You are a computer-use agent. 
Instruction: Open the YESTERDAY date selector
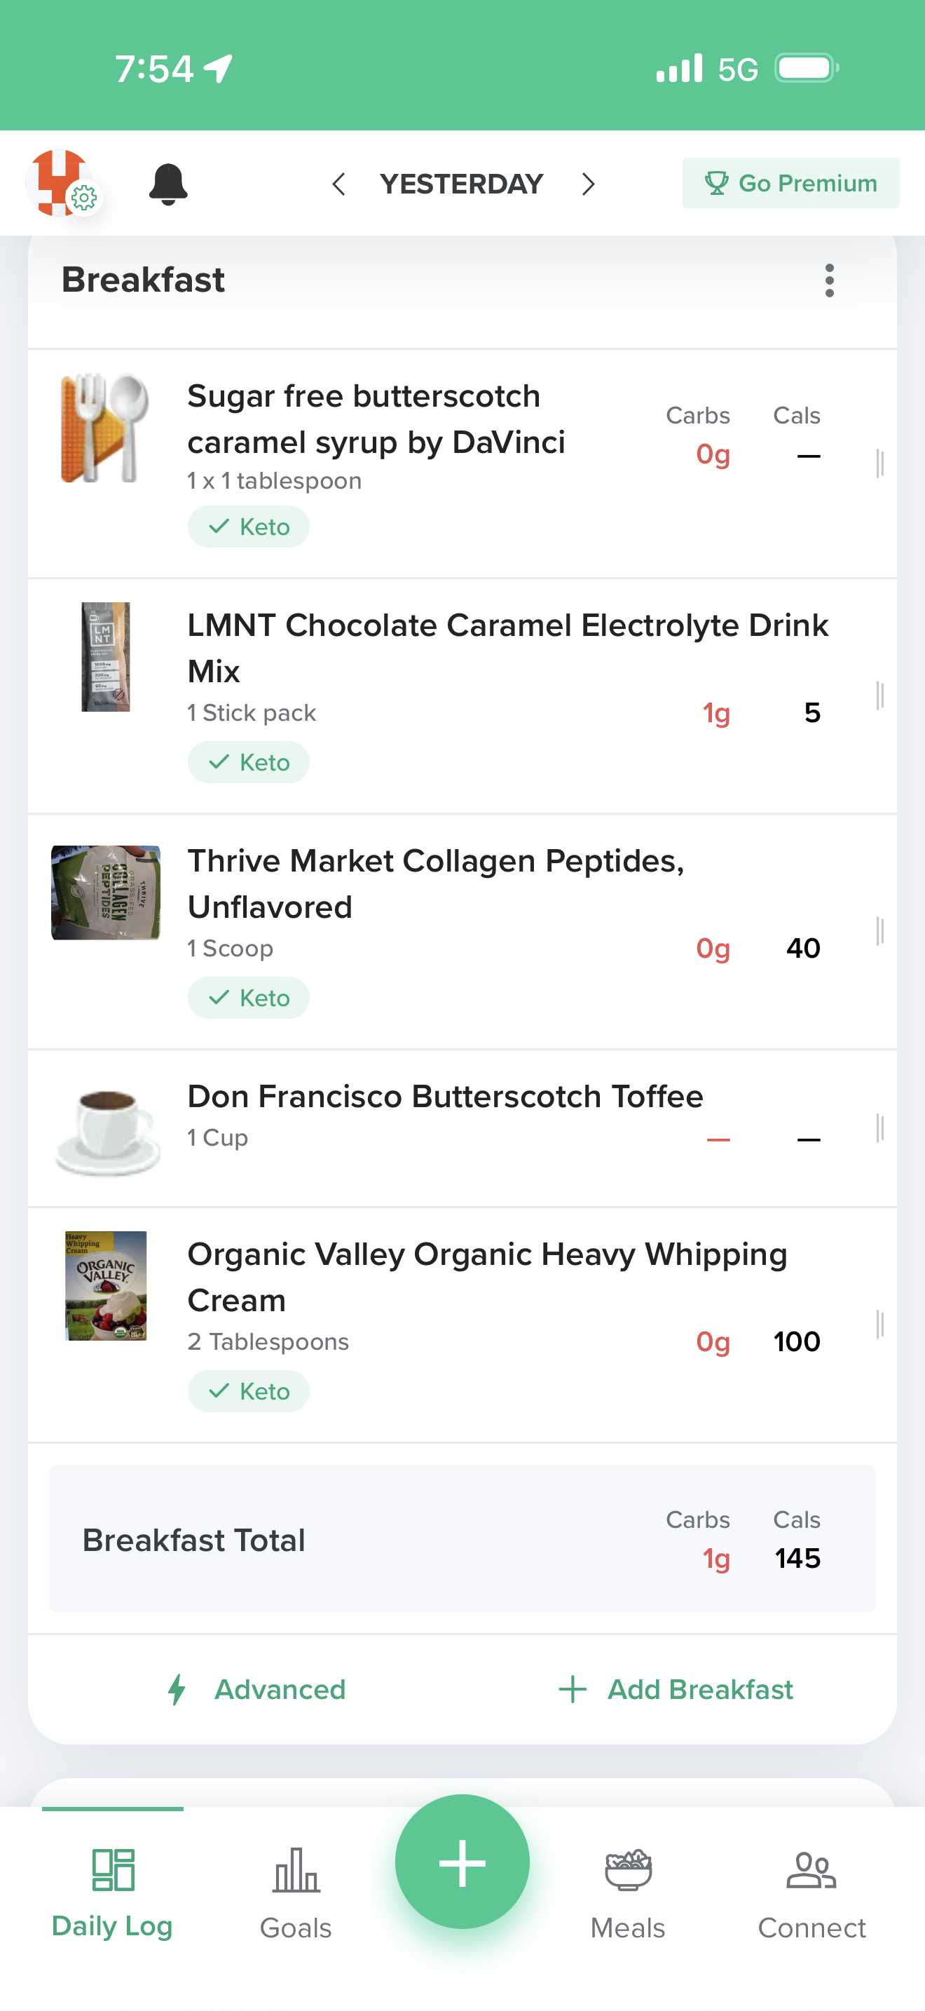click(x=462, y=184)
